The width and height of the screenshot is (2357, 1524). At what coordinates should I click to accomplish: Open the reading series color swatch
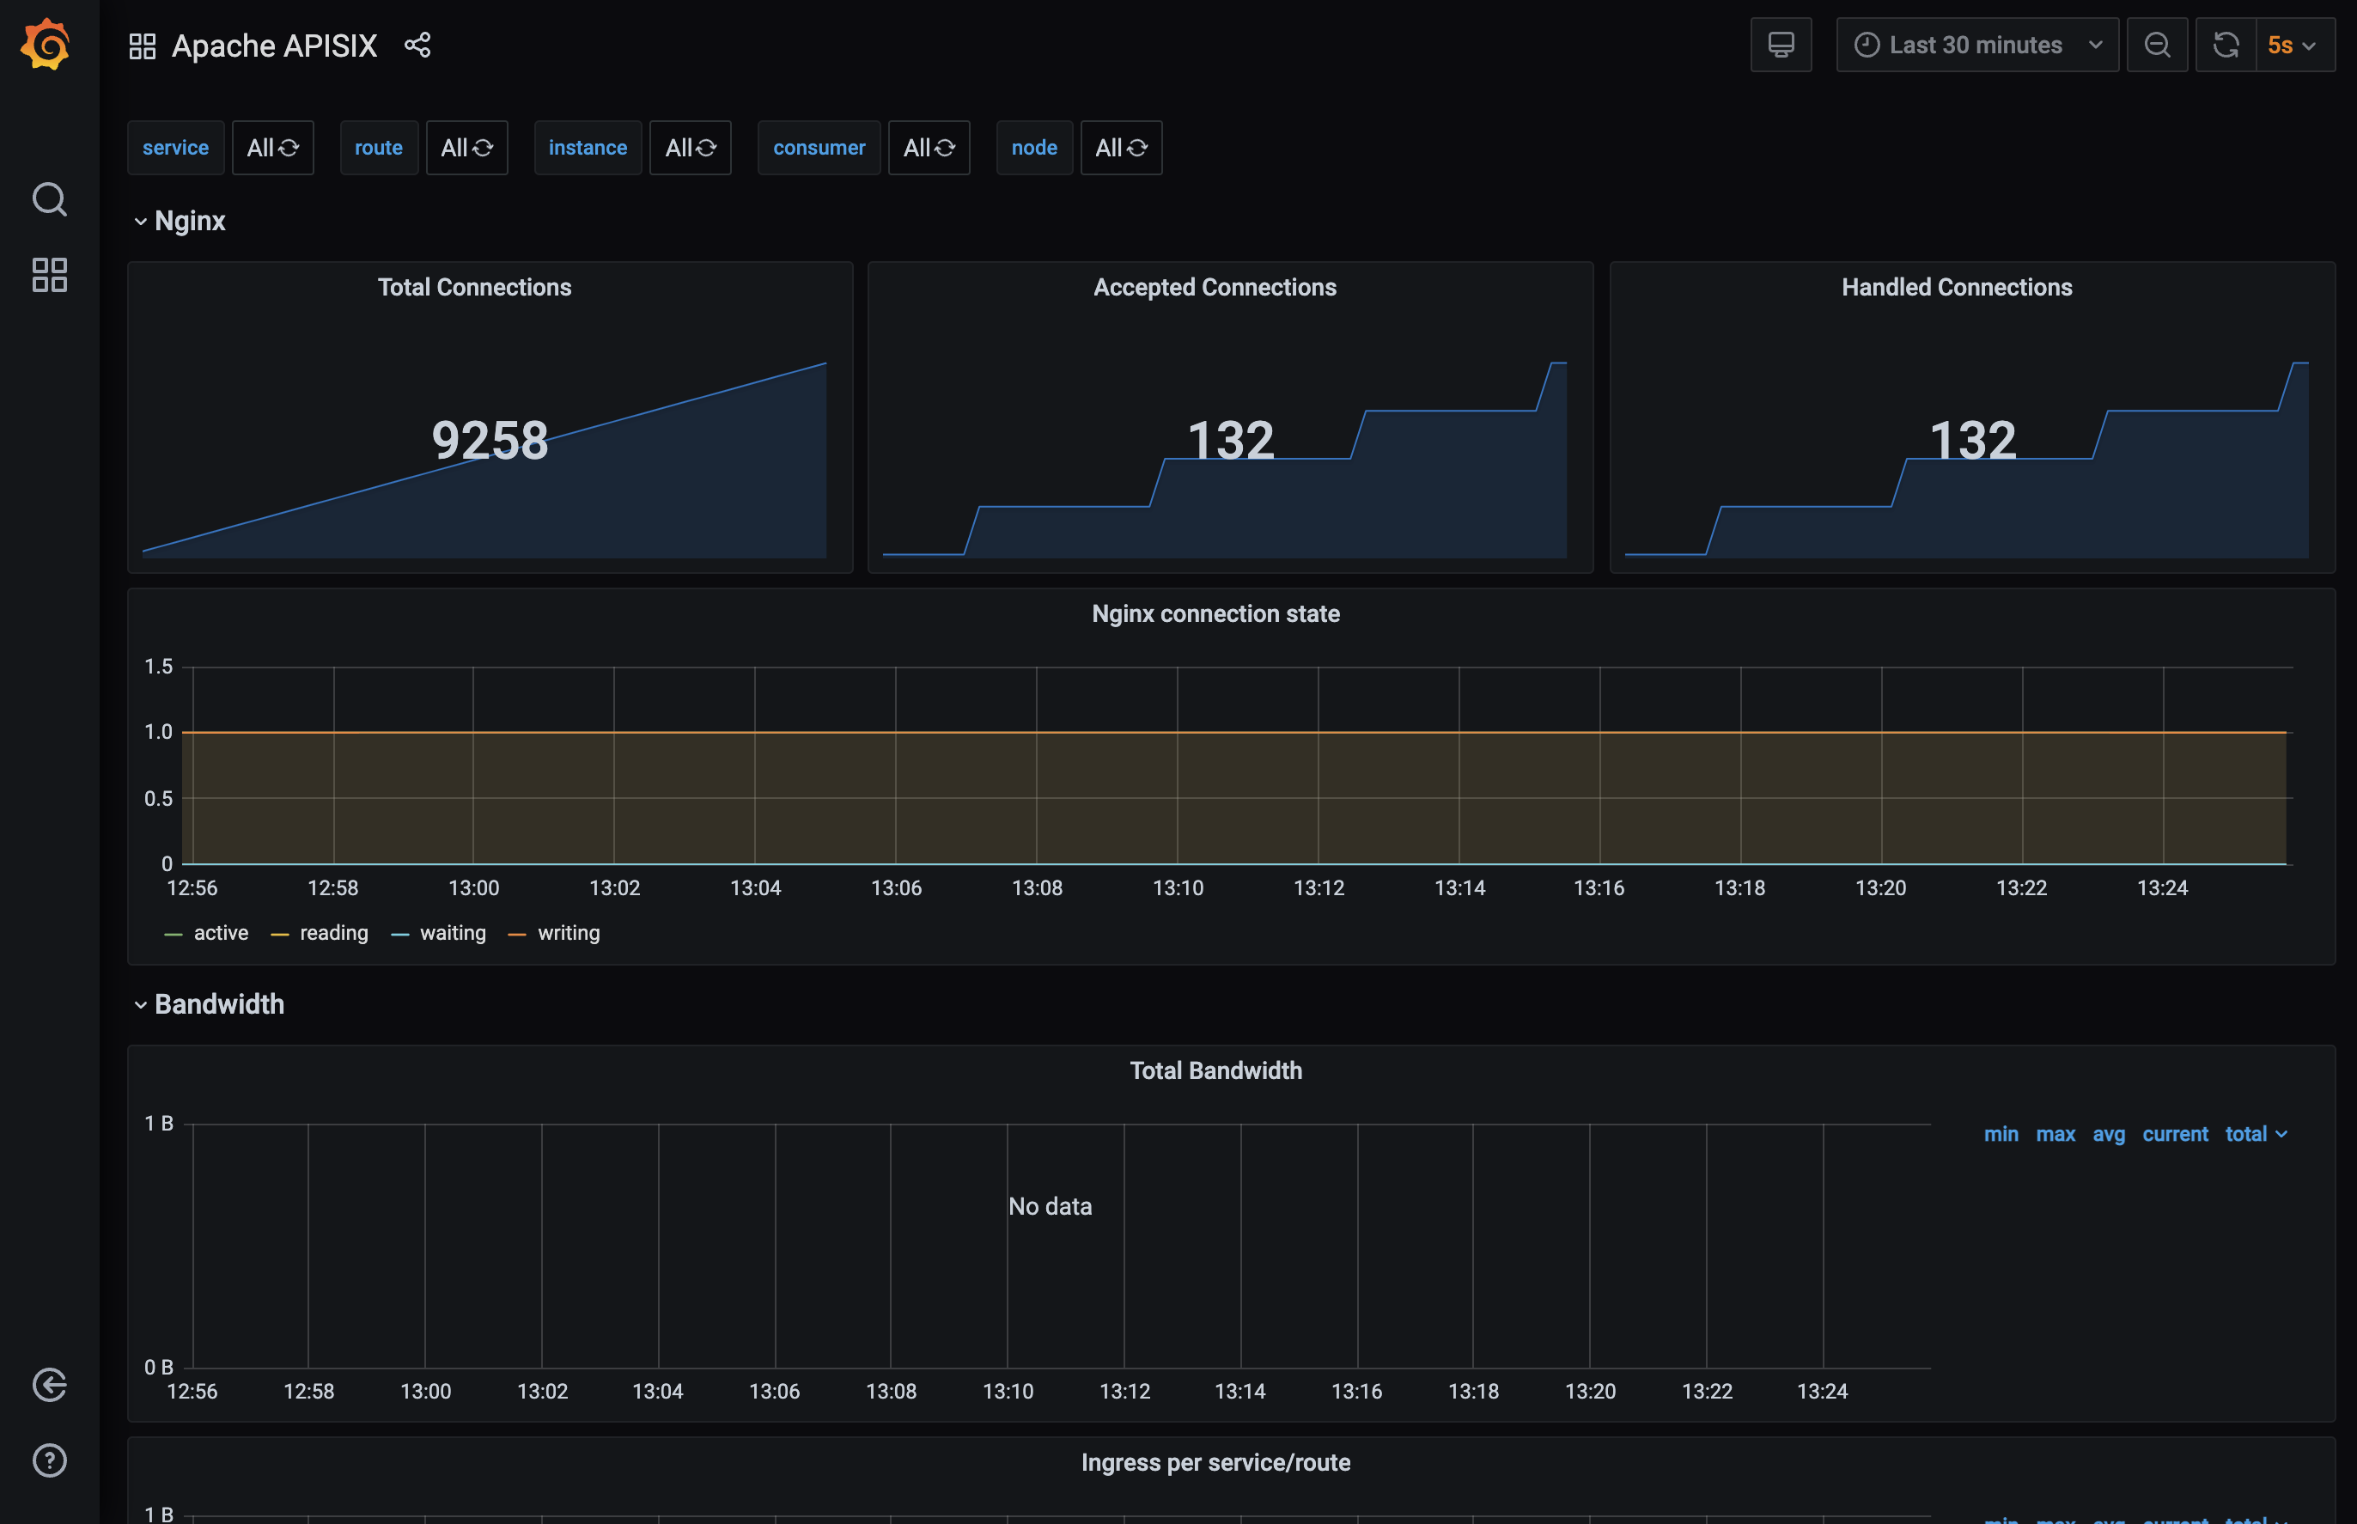pos(279,934)
